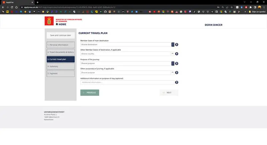Viewport: 267px width, 145px height.
Task: Click the PREVIOUS button
Action: click(x=90, y=93)
